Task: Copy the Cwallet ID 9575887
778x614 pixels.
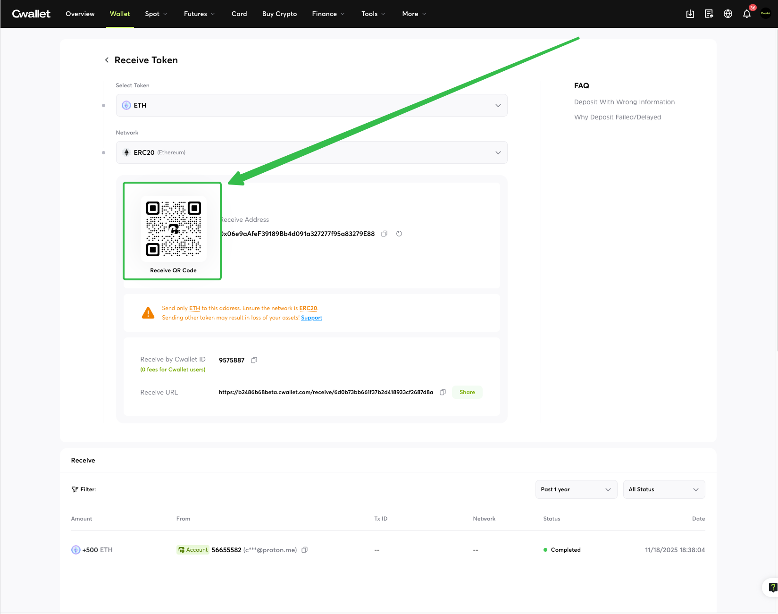Action: tap(254, 360)
